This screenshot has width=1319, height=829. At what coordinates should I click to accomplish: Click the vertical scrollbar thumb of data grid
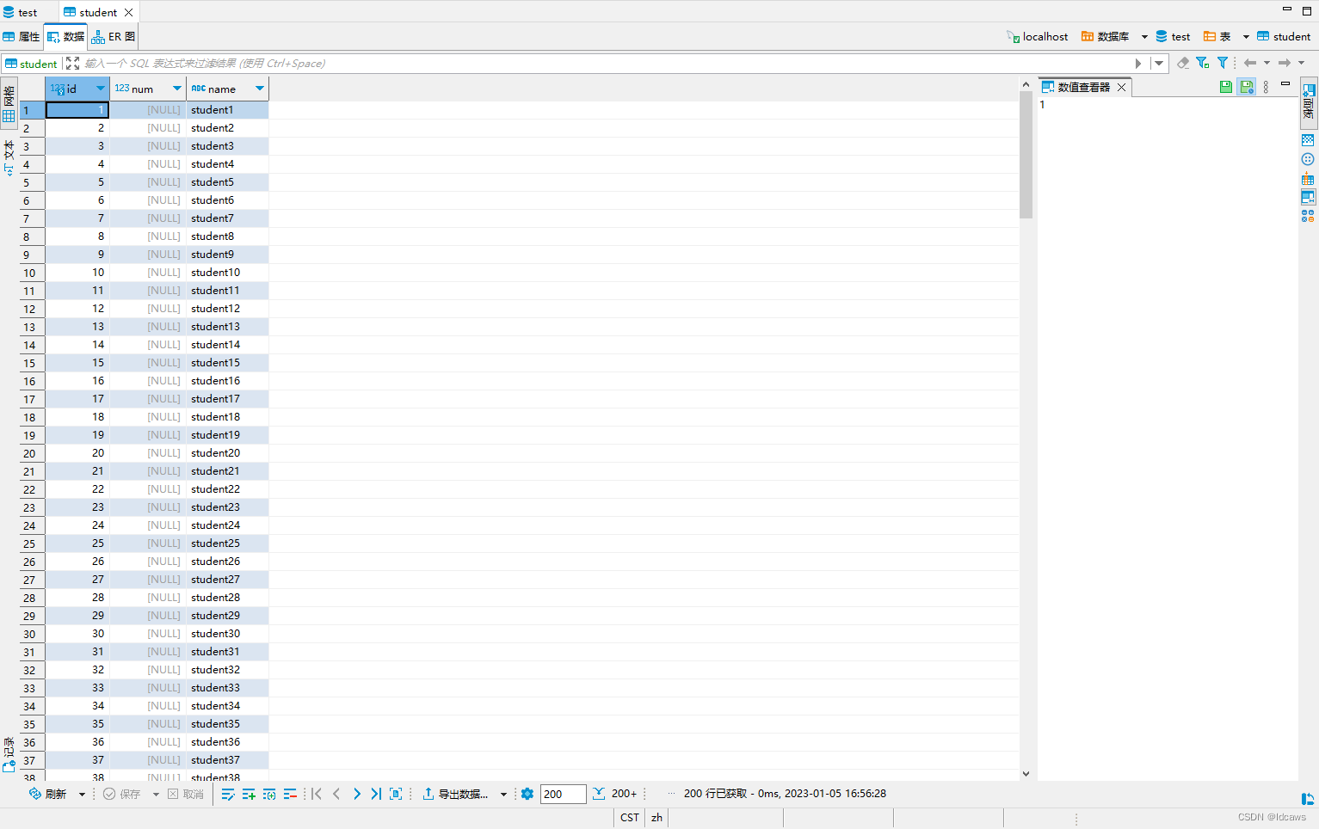coord(1026,156)
